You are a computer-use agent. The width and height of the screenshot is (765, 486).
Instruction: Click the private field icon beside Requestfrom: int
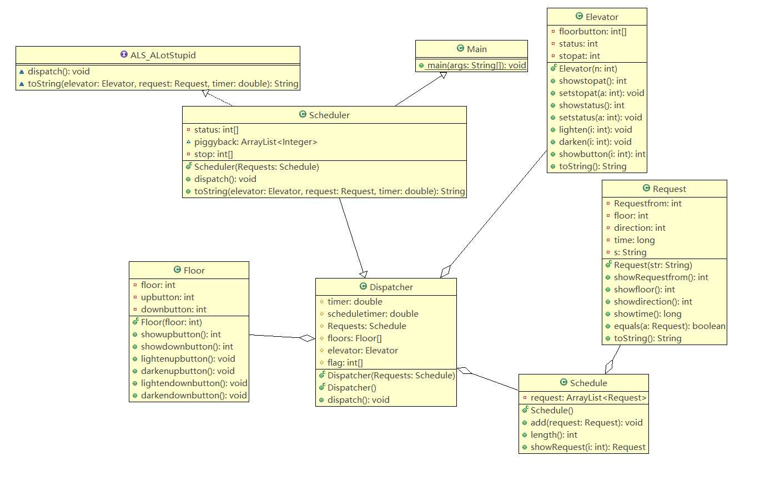click(608, 204)
